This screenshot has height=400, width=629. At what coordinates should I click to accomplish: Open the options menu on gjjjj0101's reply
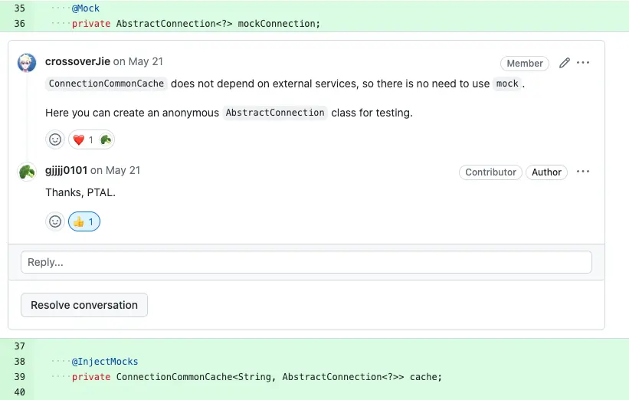tap(584, 172)
